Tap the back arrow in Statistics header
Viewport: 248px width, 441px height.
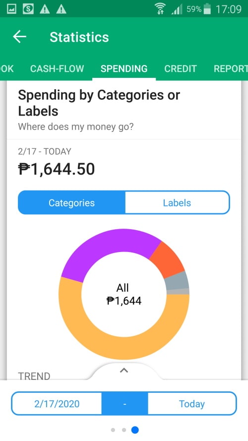19,37
